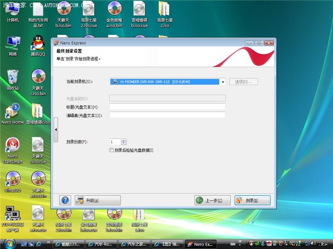Viewport: 333px width, 249px height.
Task: Close the Nero Express window
Action: (269, 43)
